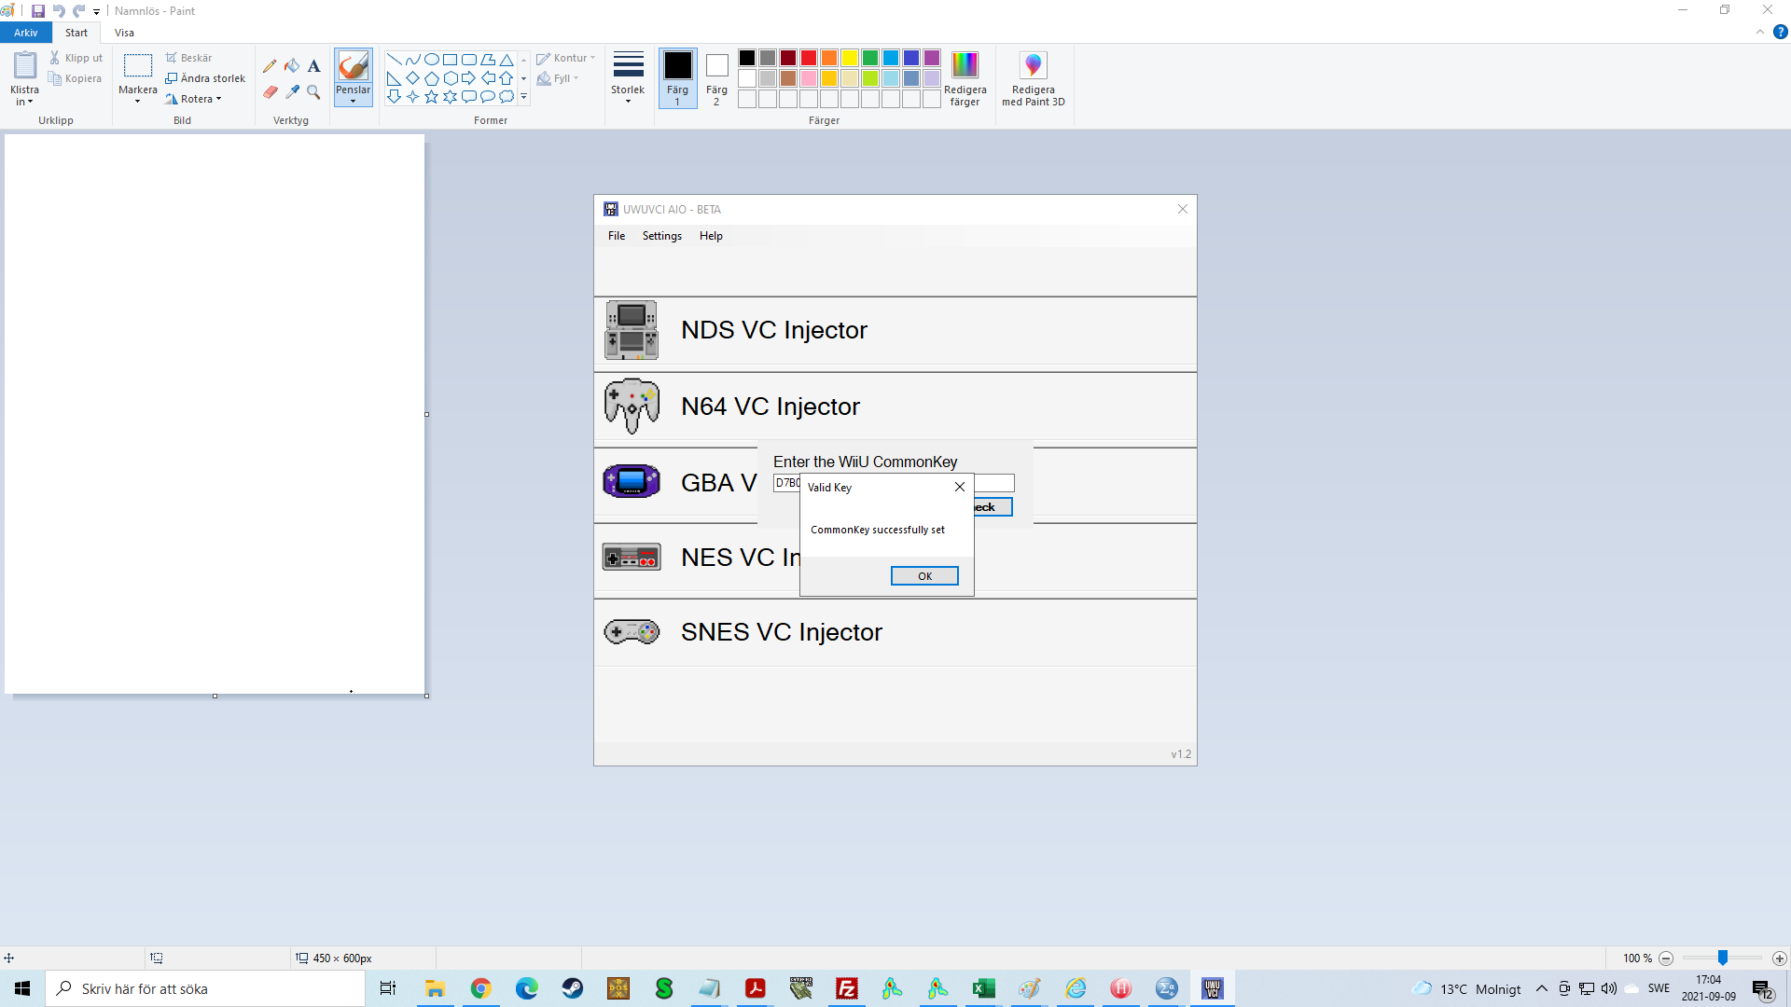The image size is (1791, 1007).
Task: Open the Arkiv file tab
Action: coord(26,33)
